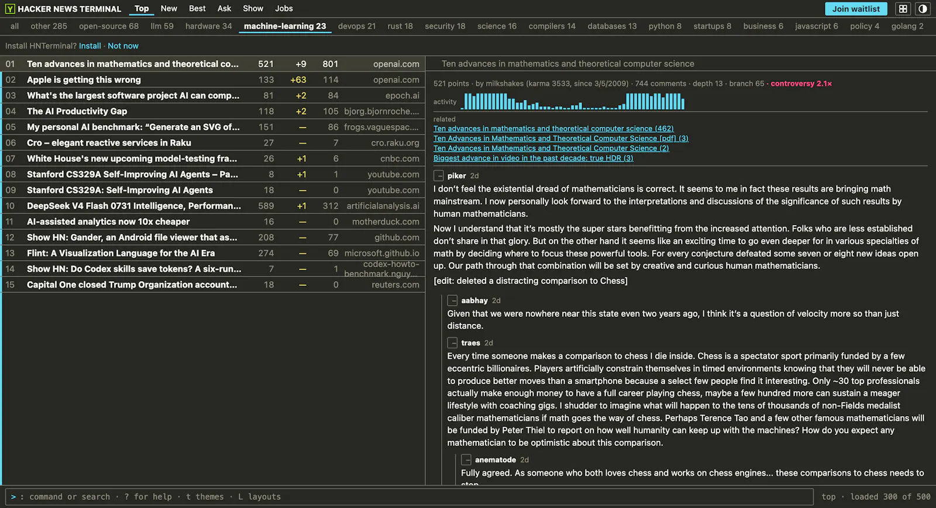Filter by golang 2 category
This screenshot has width=936, height=508.
(907, 26)
